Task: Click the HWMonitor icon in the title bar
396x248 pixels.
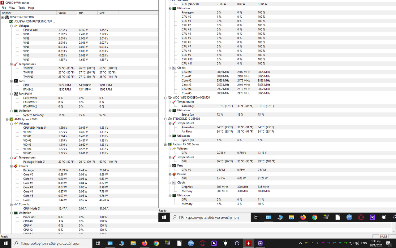Action: (2, 2)
